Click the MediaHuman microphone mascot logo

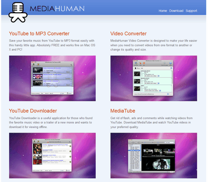[18, 12]
